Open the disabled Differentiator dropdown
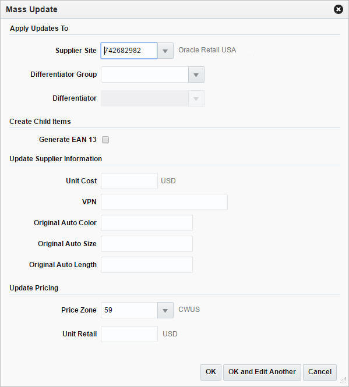 196,98
